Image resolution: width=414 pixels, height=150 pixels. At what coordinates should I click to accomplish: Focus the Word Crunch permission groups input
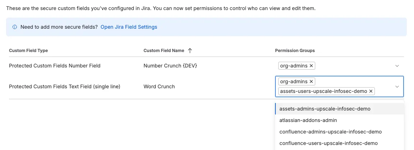[339, 86]
